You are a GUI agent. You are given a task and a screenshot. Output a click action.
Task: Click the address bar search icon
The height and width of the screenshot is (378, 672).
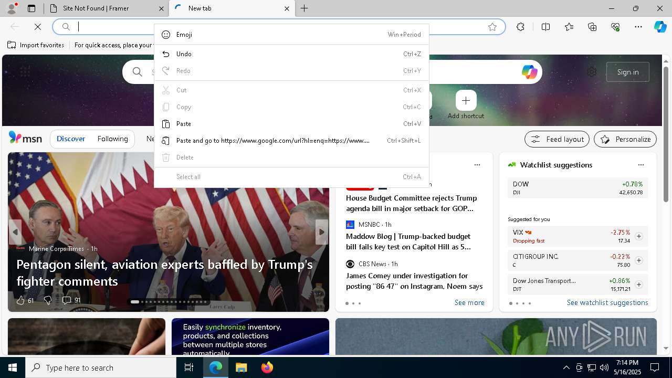[x=66, y=27]
